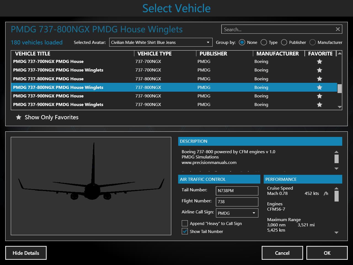
Task: Open Selected Avatar dropdown
Action: pyautogui.click(x=161, y=42)
